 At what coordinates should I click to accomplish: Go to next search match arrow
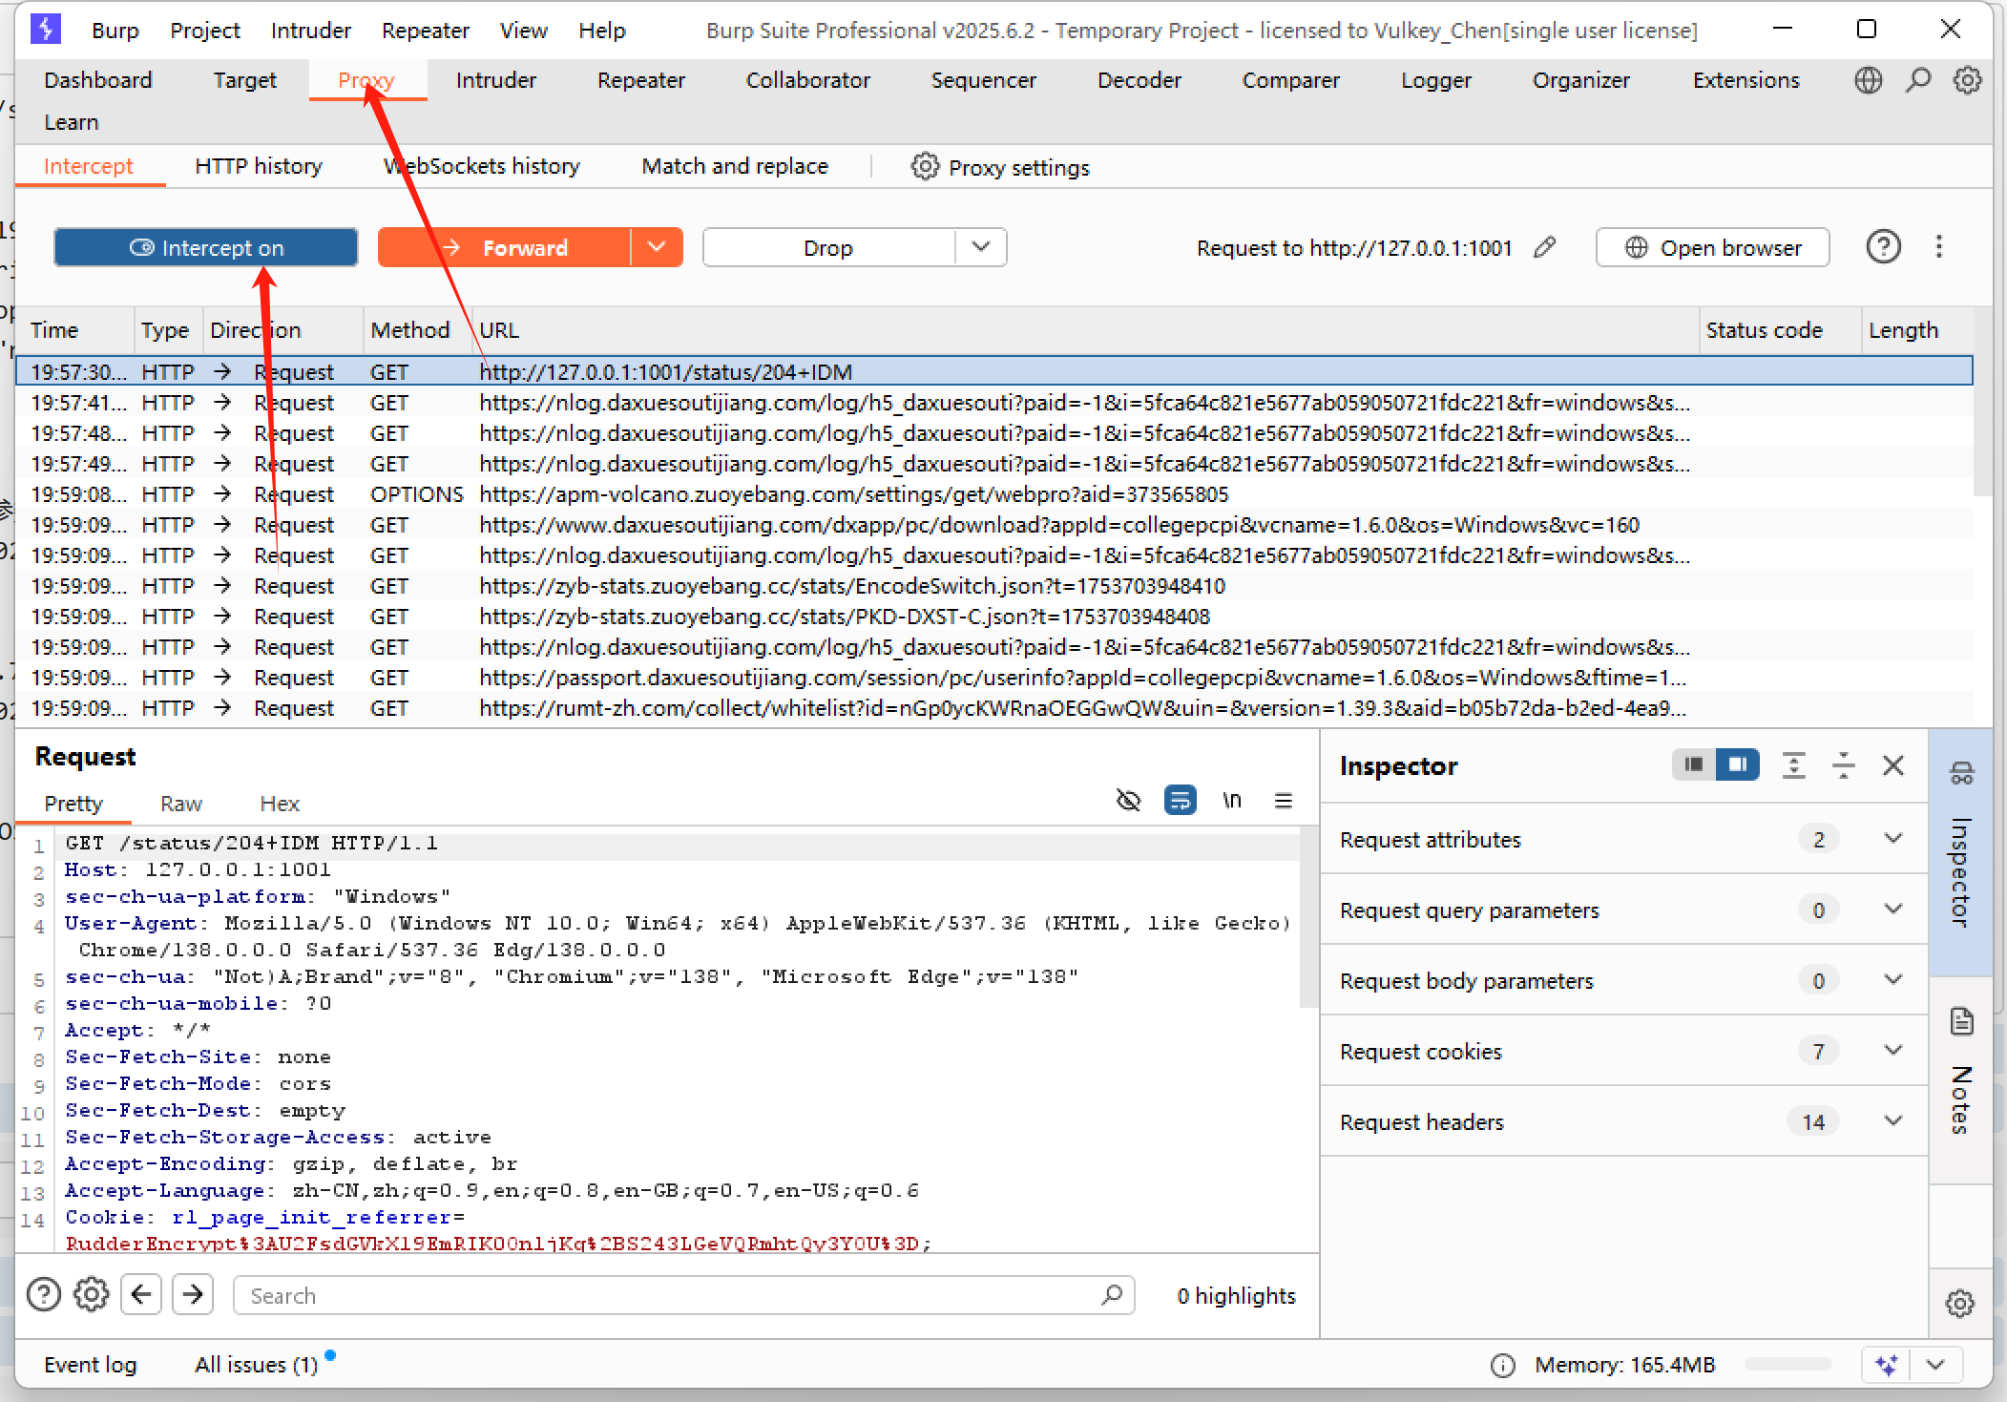[193, 1294]
